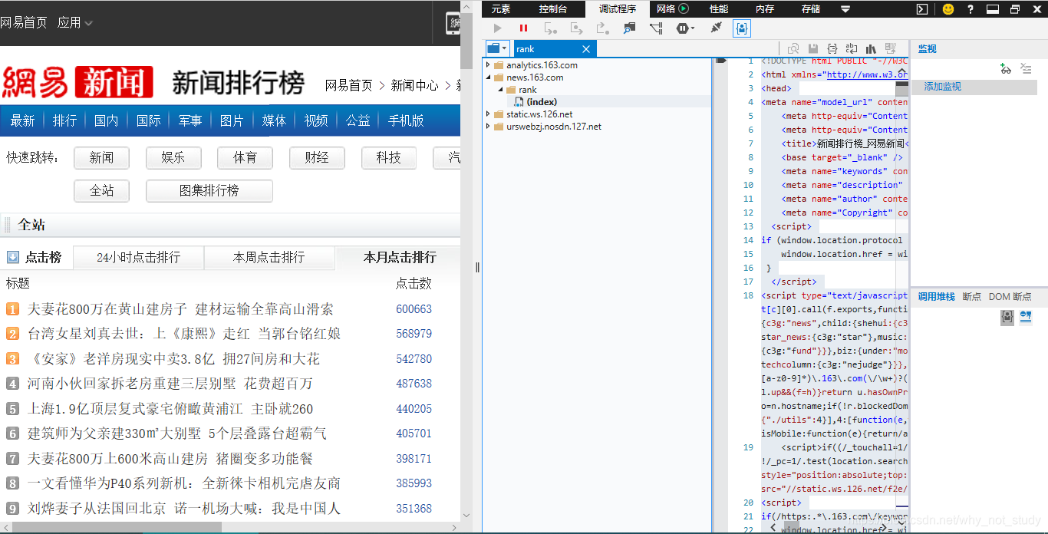Click the 图集排行榜 button
Screen dimensions: 1048x534
point(209,190)
